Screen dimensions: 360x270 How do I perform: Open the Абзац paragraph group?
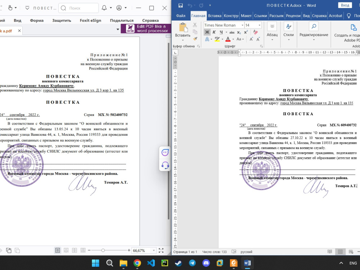(272, 32)
